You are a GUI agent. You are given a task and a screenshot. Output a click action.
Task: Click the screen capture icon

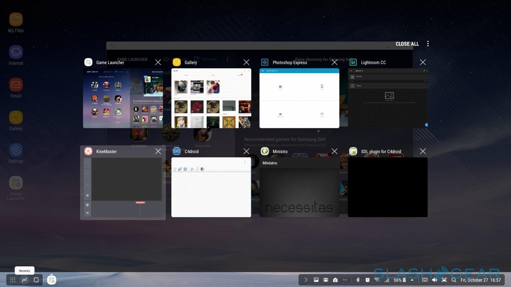[444, 280]
